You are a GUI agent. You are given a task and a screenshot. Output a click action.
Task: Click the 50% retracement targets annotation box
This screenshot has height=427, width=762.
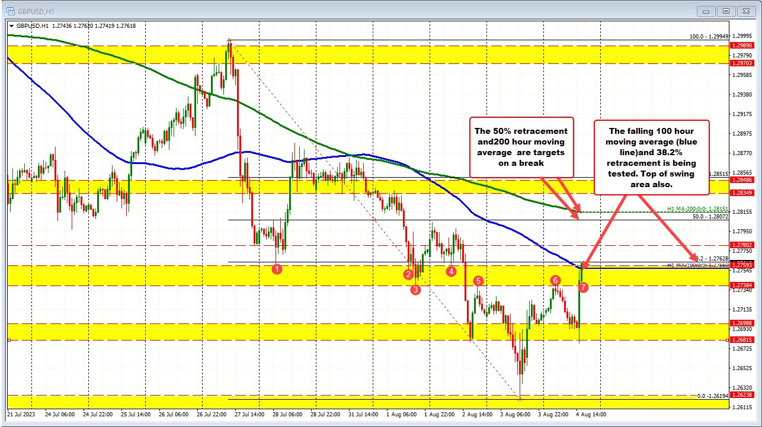(x=521, y=147)
